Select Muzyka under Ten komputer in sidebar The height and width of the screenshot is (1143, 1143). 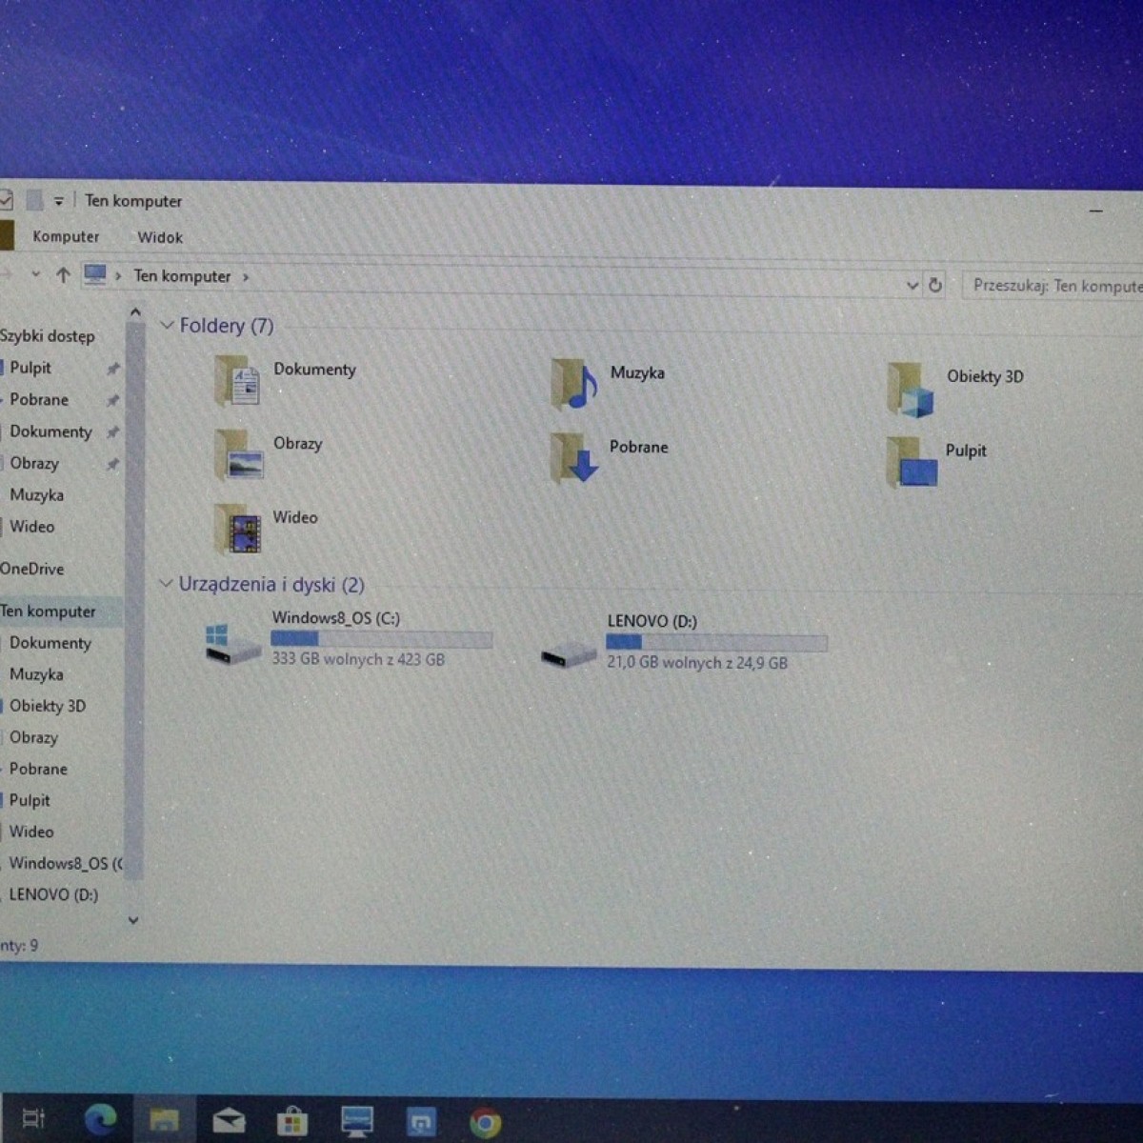pos(36,674)
